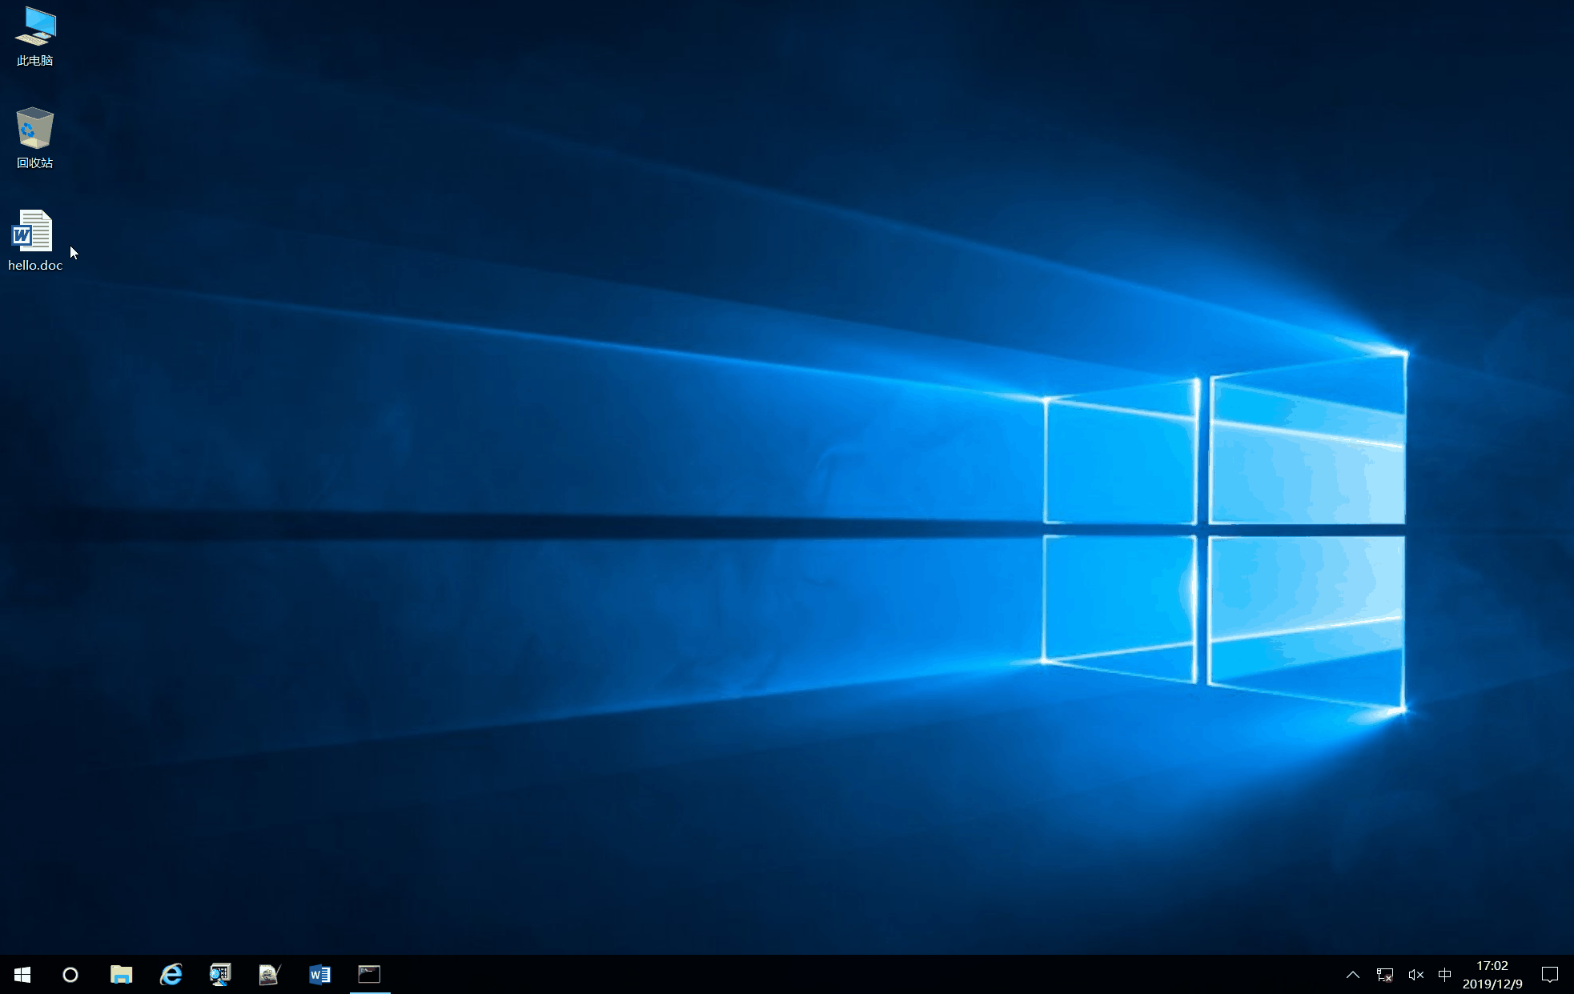The image size is (1574, 994).
Task: Select the 回收站 recycle bin icon
Action: (34, 138)
